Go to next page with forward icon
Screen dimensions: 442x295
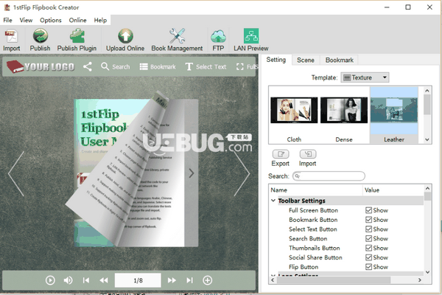[172, 280]
